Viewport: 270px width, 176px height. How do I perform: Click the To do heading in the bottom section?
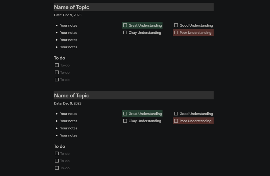[59, 146]
